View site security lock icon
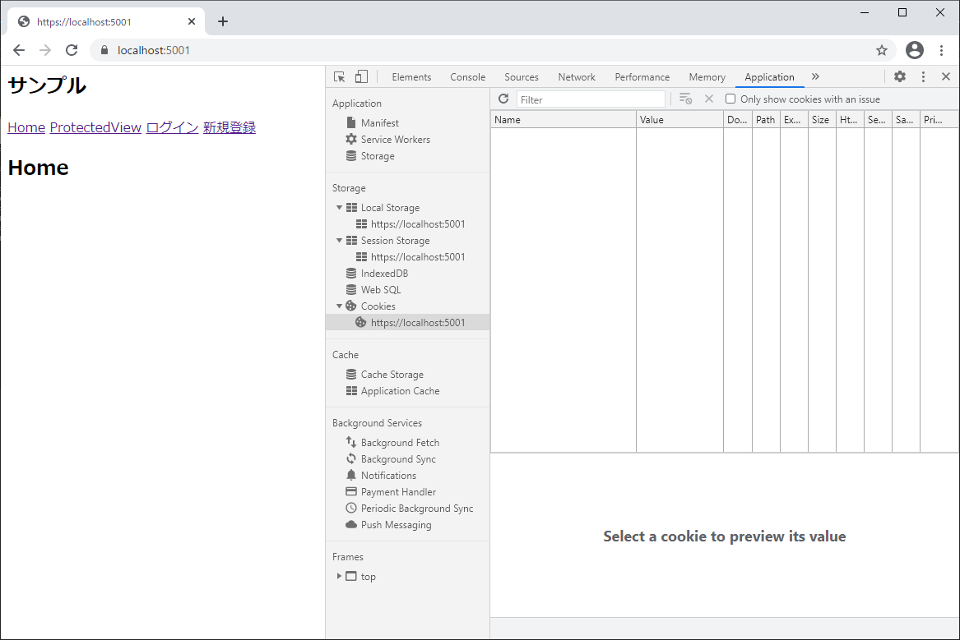Viewport: 960px width, 640px height. coord(104,50)
